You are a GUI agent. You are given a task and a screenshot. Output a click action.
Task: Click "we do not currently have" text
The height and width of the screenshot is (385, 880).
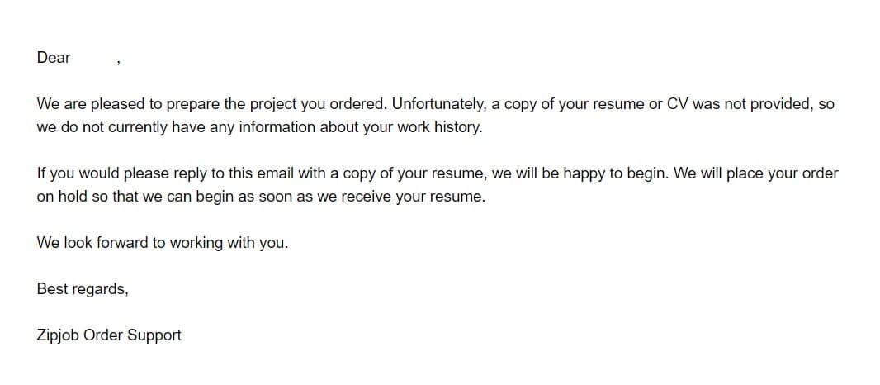pos(113,127)
